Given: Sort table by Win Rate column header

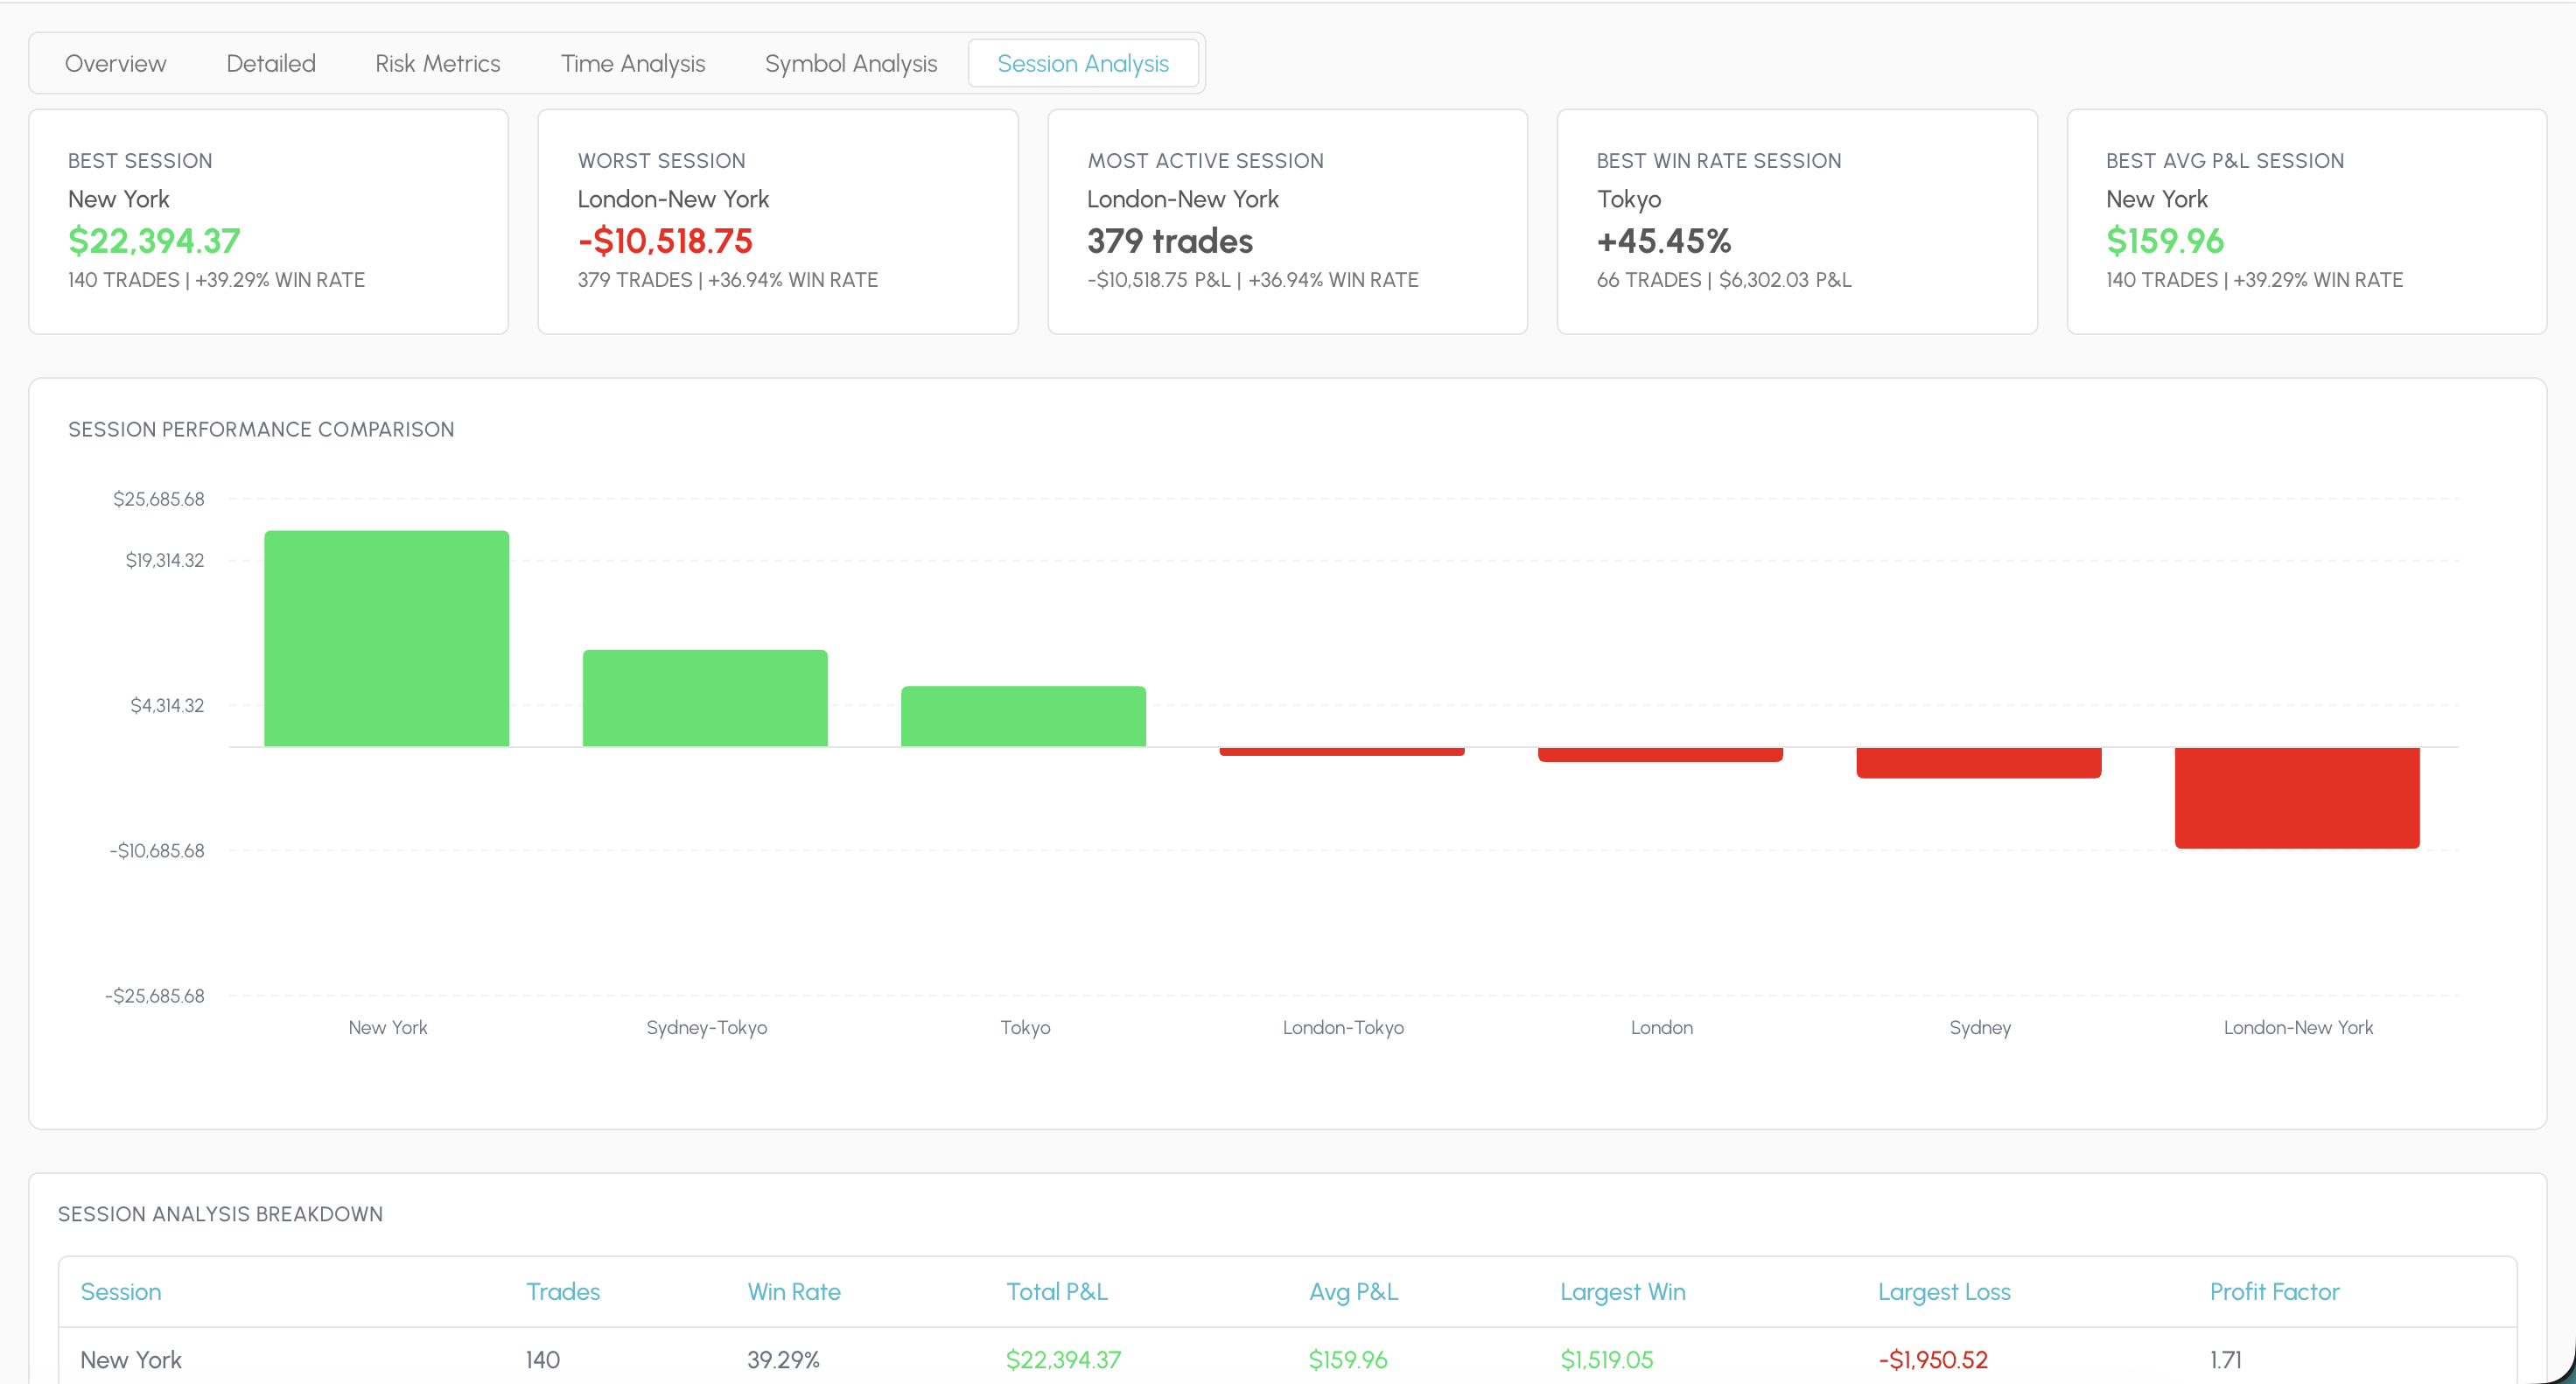Looking at the screenshot, I should point(794,1291).
